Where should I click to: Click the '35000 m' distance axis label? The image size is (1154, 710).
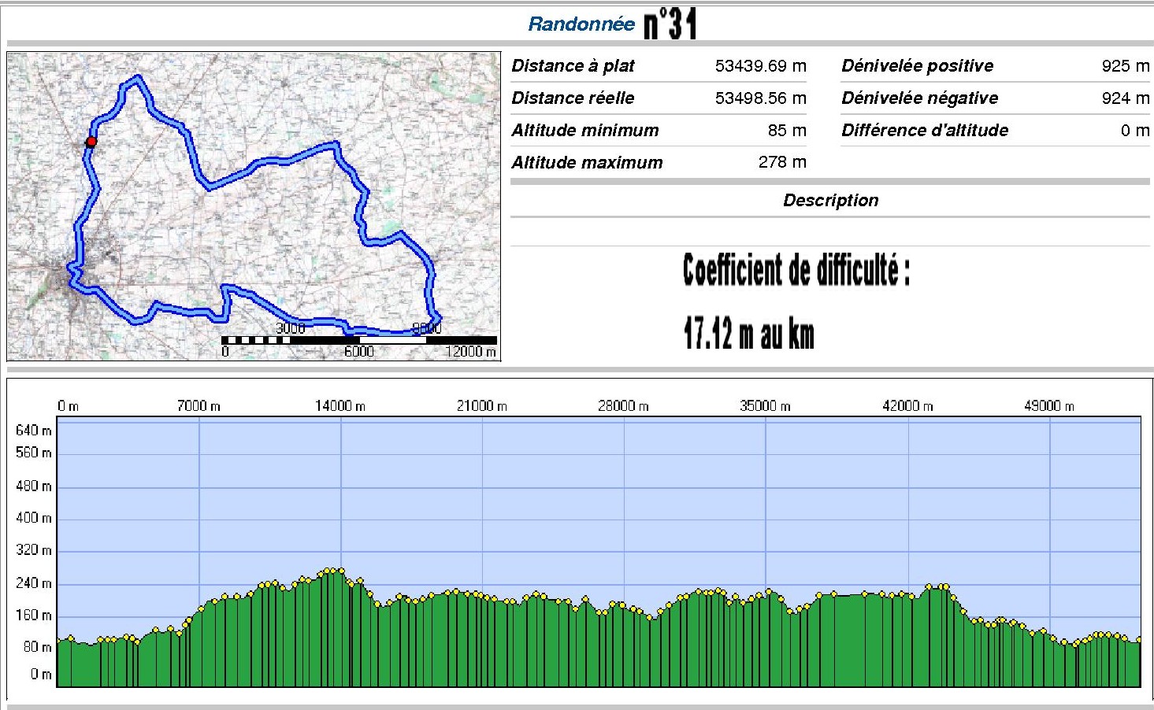click(x=765, y=406)
